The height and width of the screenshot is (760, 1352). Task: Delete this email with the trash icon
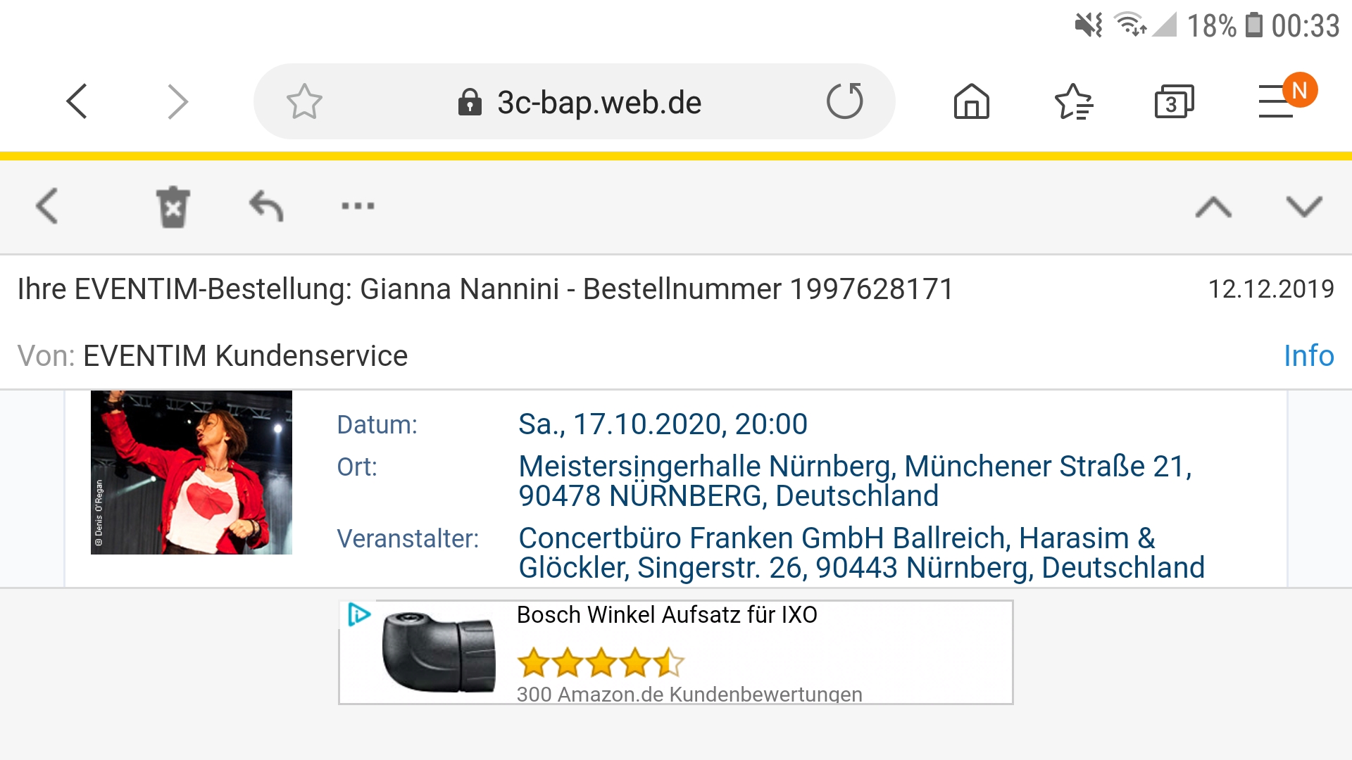(x=173, y=207)
